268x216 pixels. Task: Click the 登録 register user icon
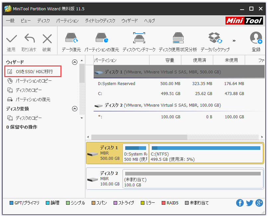[256, 38]
